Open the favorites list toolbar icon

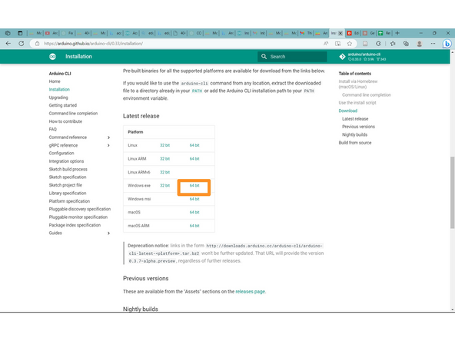393,44
